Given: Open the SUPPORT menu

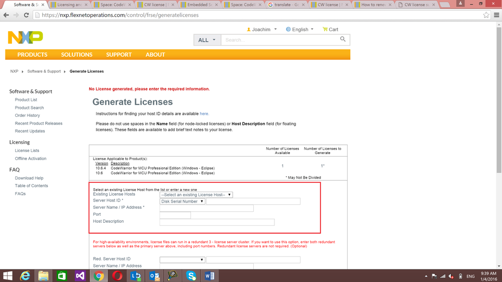Looking at the screenshot, I should point(119,55).
